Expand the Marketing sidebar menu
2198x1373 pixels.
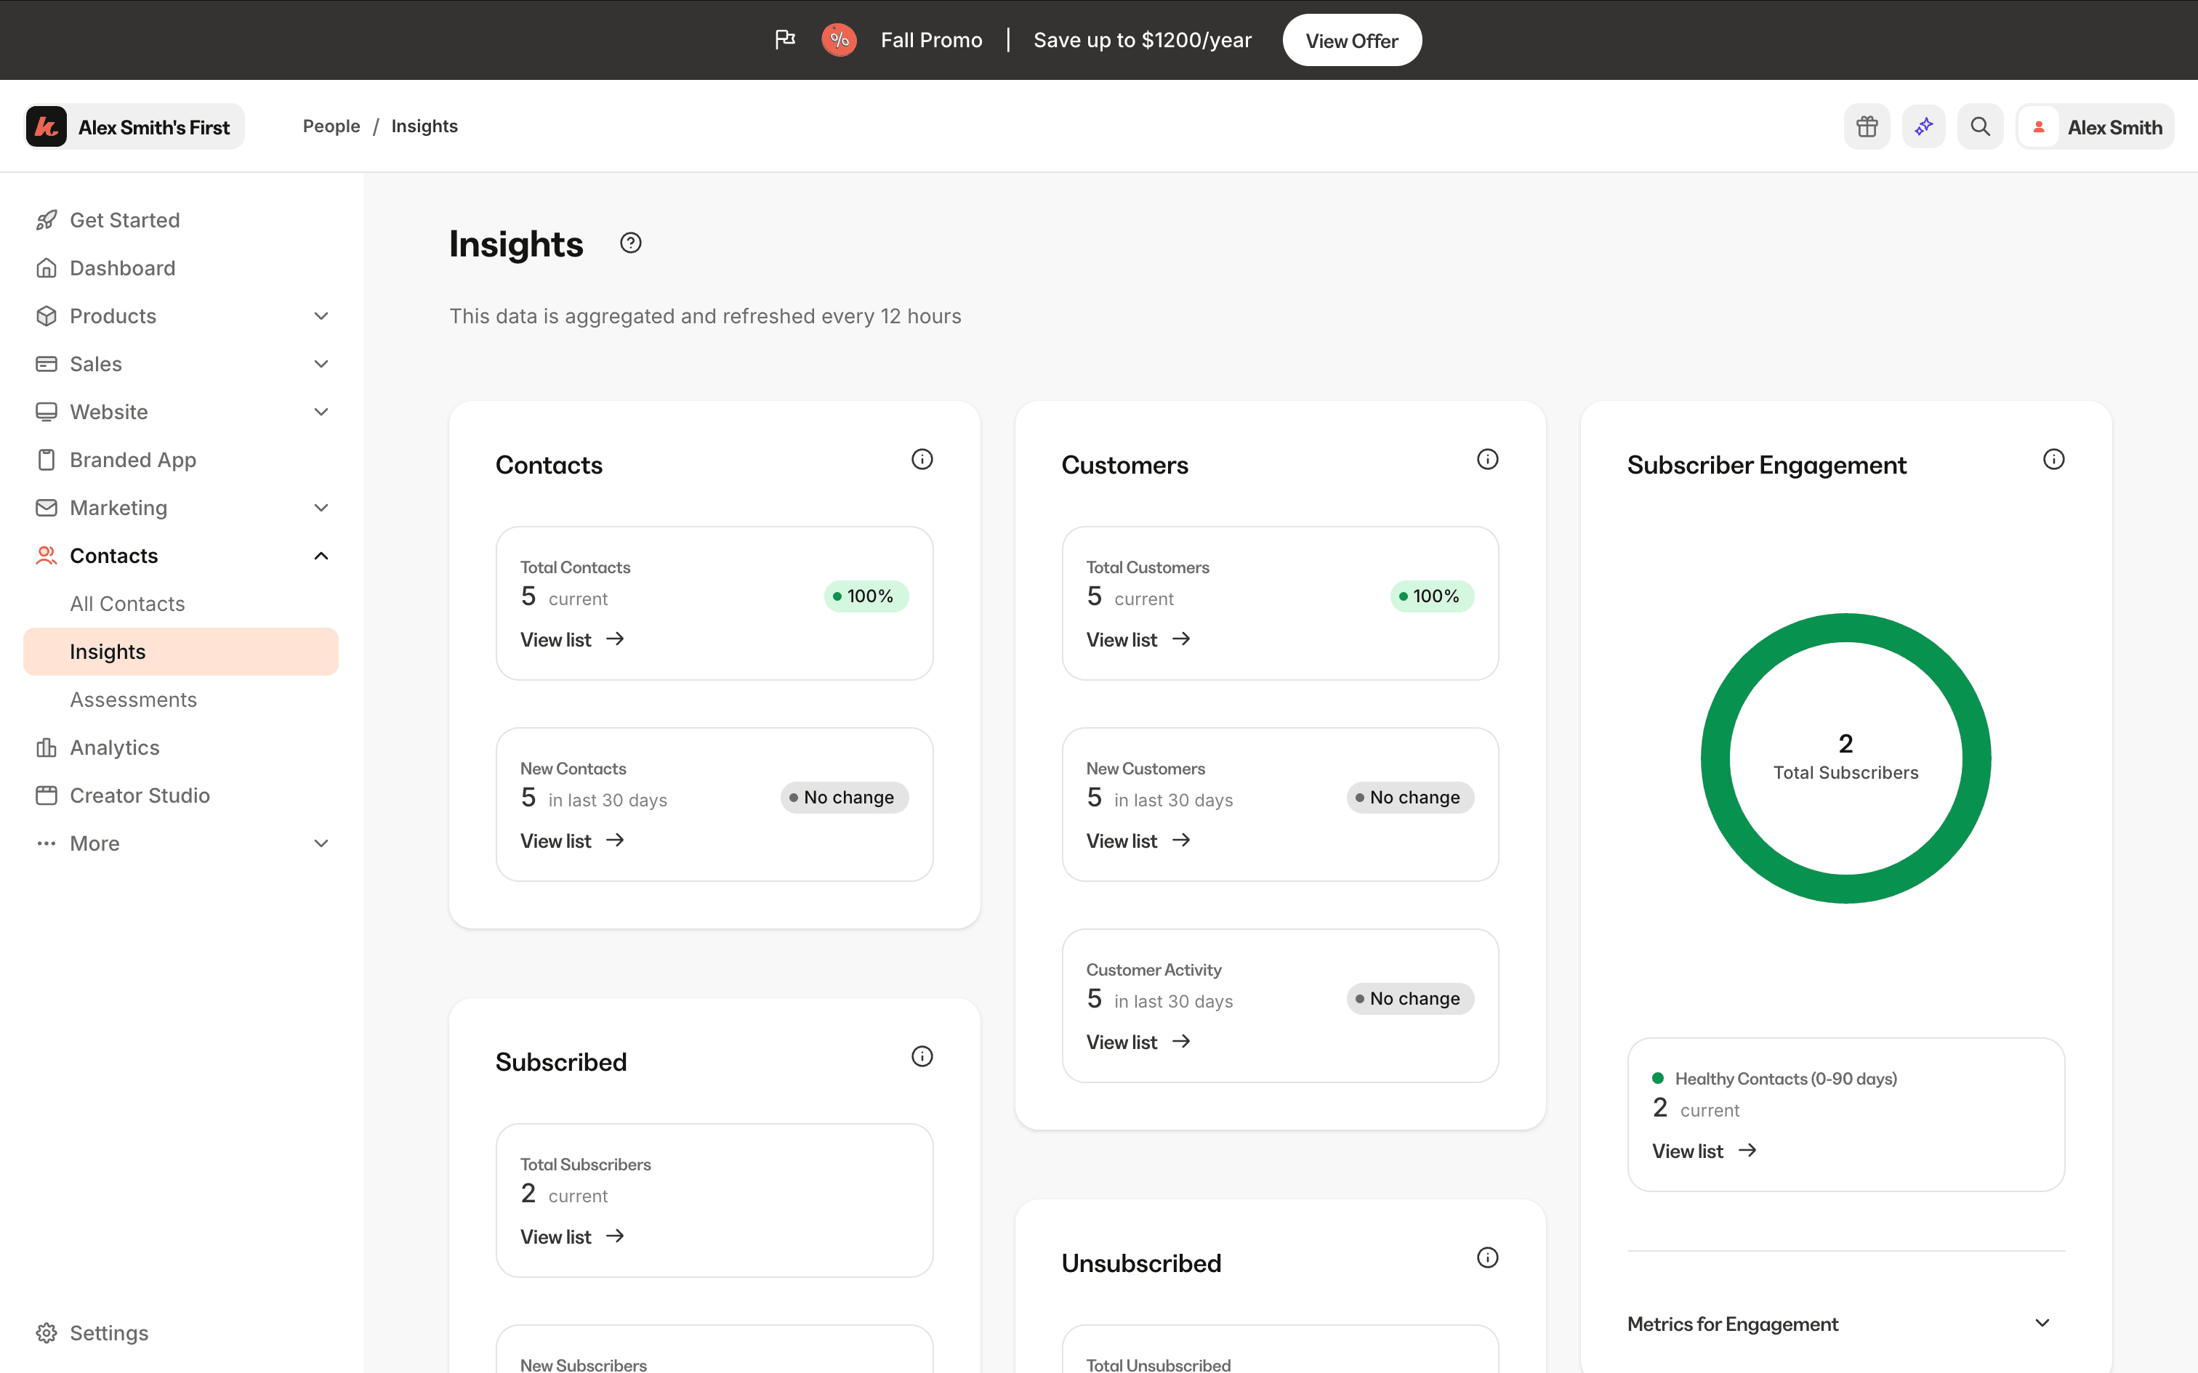[321, 508]
